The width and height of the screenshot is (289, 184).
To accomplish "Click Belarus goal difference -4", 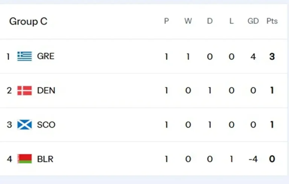I will click(x=252, y=159).
